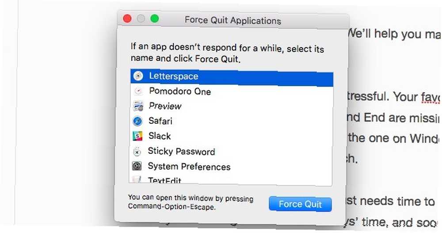The width and height of the screenshot is (442, 233).
Task: Click the Letterspace app icon
Action: pyautogui.click(x=138, y=76)
